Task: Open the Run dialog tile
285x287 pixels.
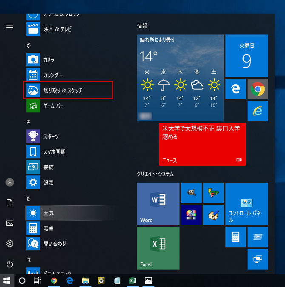Action: [258, 237]
